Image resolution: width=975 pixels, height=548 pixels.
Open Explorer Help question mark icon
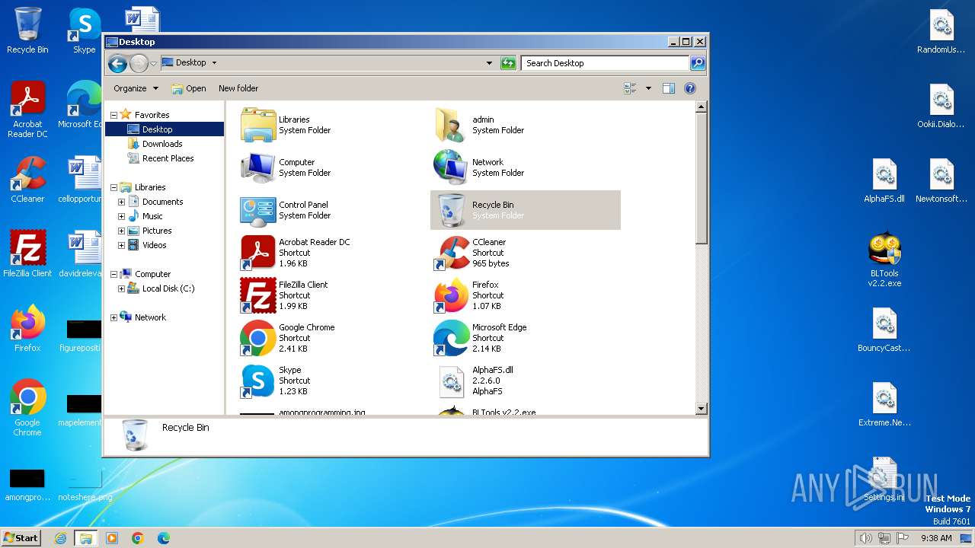coord(690,88)
